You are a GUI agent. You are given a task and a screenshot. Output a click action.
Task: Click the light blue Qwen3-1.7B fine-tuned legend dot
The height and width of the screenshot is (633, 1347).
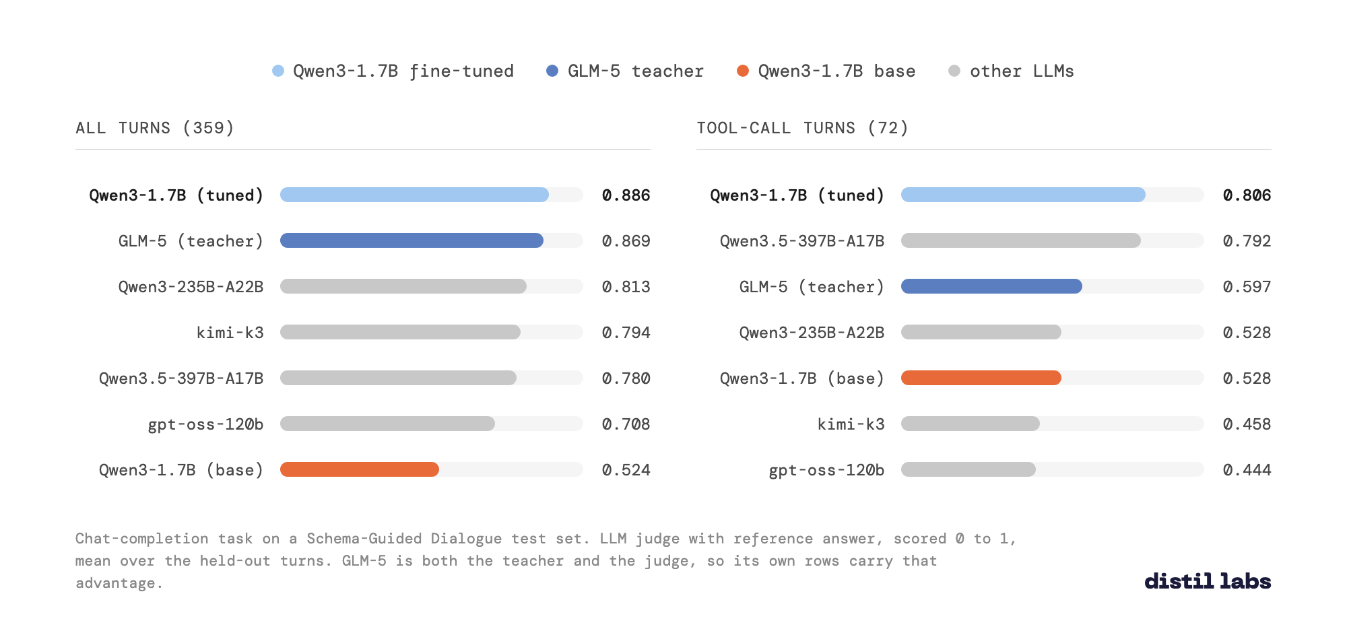click(x=278, y=71)
